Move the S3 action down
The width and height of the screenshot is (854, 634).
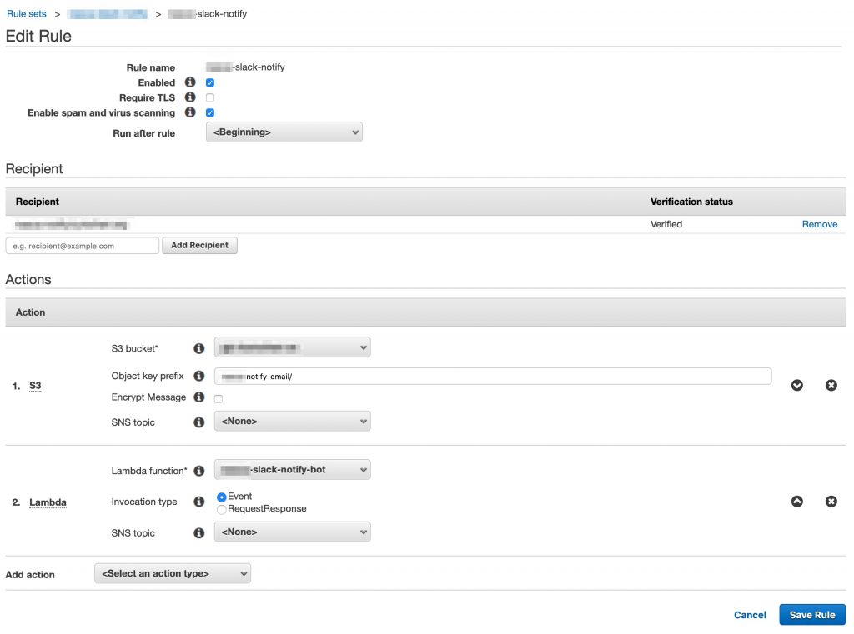pos(796,385)
